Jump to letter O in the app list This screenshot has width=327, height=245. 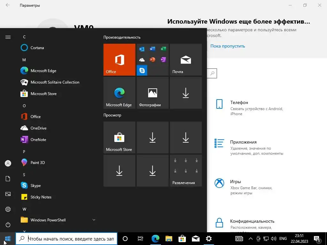[x=24, y=106]
